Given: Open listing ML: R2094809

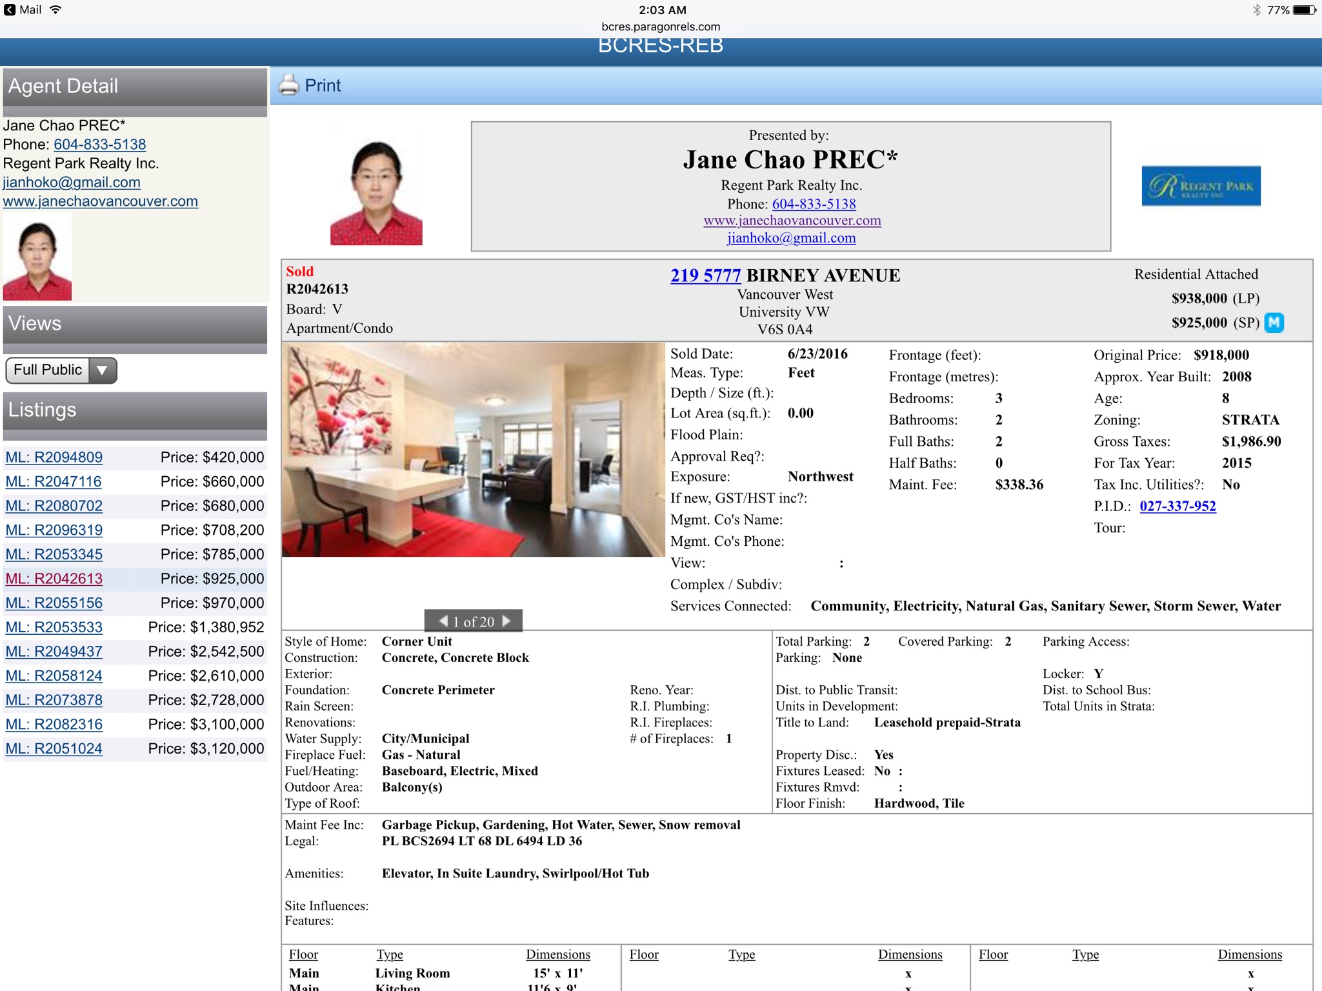Looking at the screenshot, I should click(x=54, y=457).
